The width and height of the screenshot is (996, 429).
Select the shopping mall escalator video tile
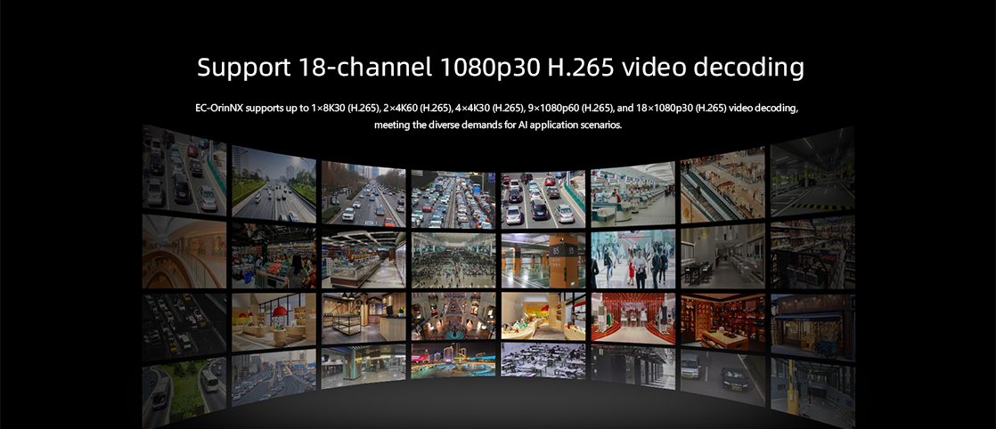723,185
